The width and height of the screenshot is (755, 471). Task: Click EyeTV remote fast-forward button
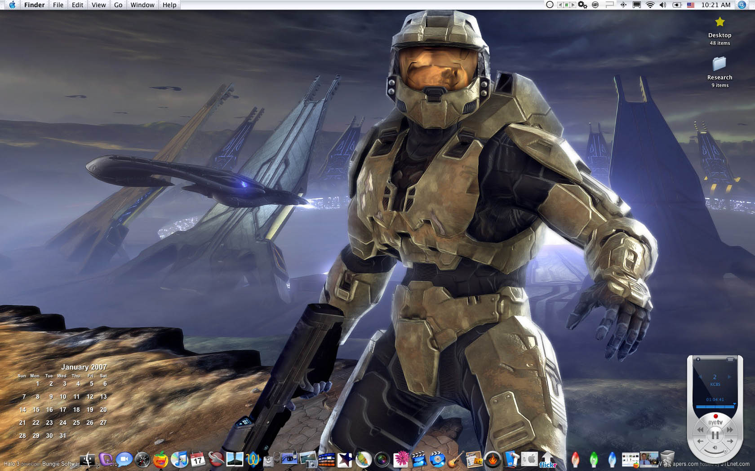(730, 430)
